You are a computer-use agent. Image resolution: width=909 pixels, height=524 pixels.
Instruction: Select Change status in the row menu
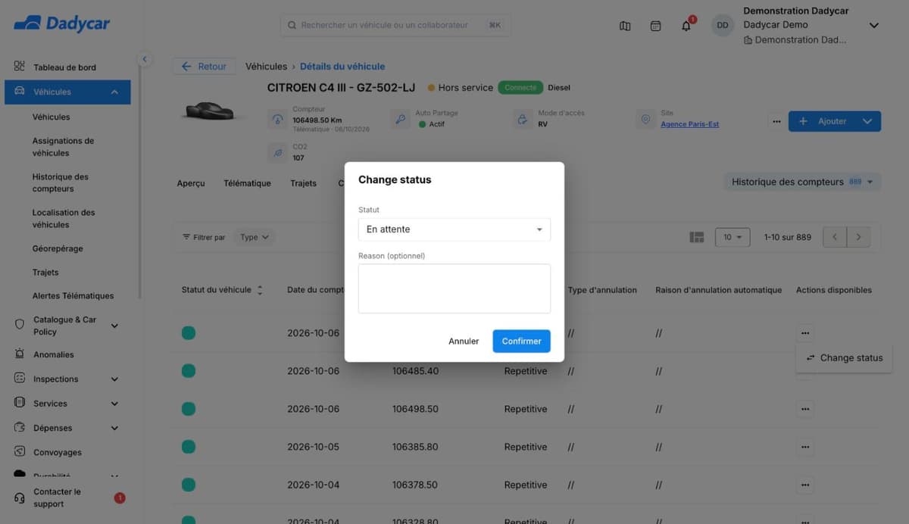coord(844,357)
